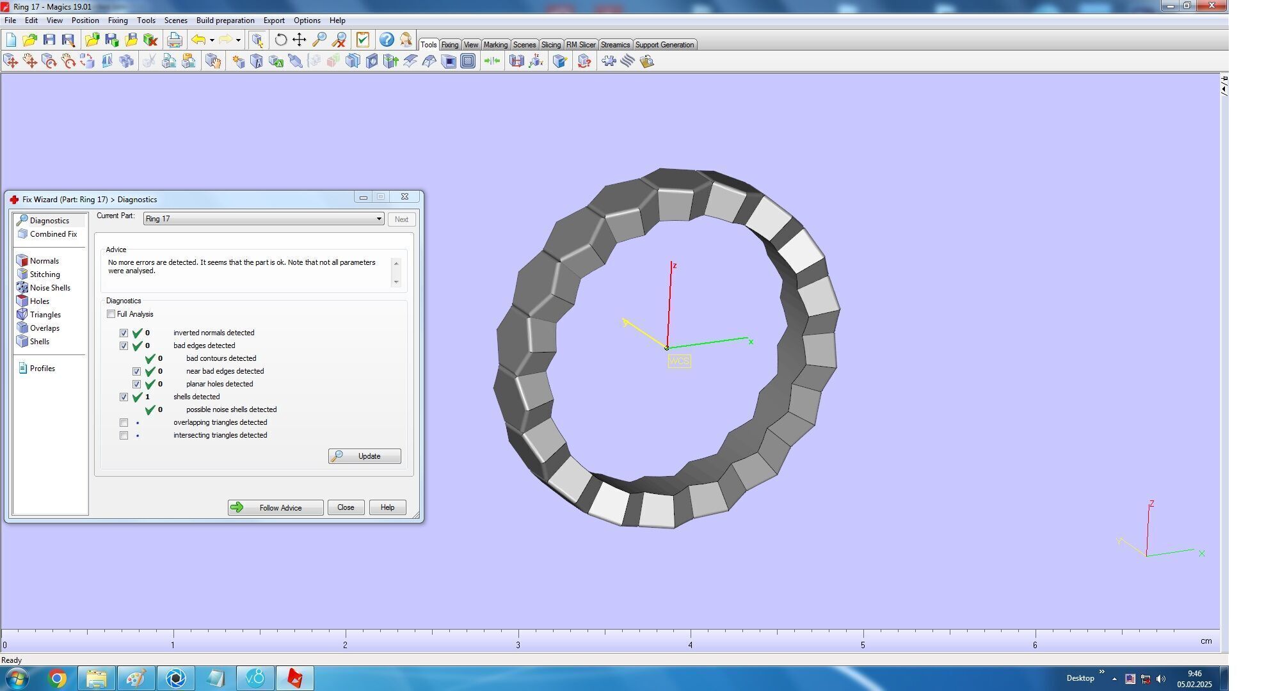Image resolution: width=1280 pixels, height=691 pixels.
Task: Open the Fix Wizard clipboard check icon
Action: pyautogui.click(x=363, y=40)
